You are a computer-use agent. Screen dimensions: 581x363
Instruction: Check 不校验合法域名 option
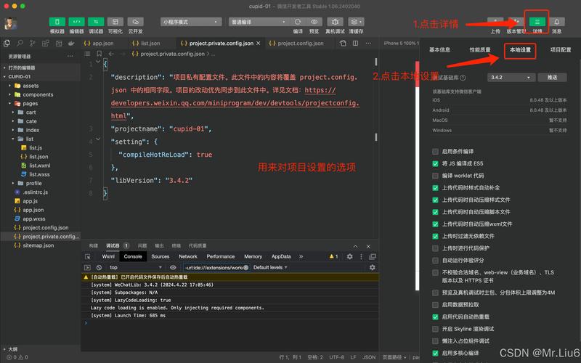point(435,273)
